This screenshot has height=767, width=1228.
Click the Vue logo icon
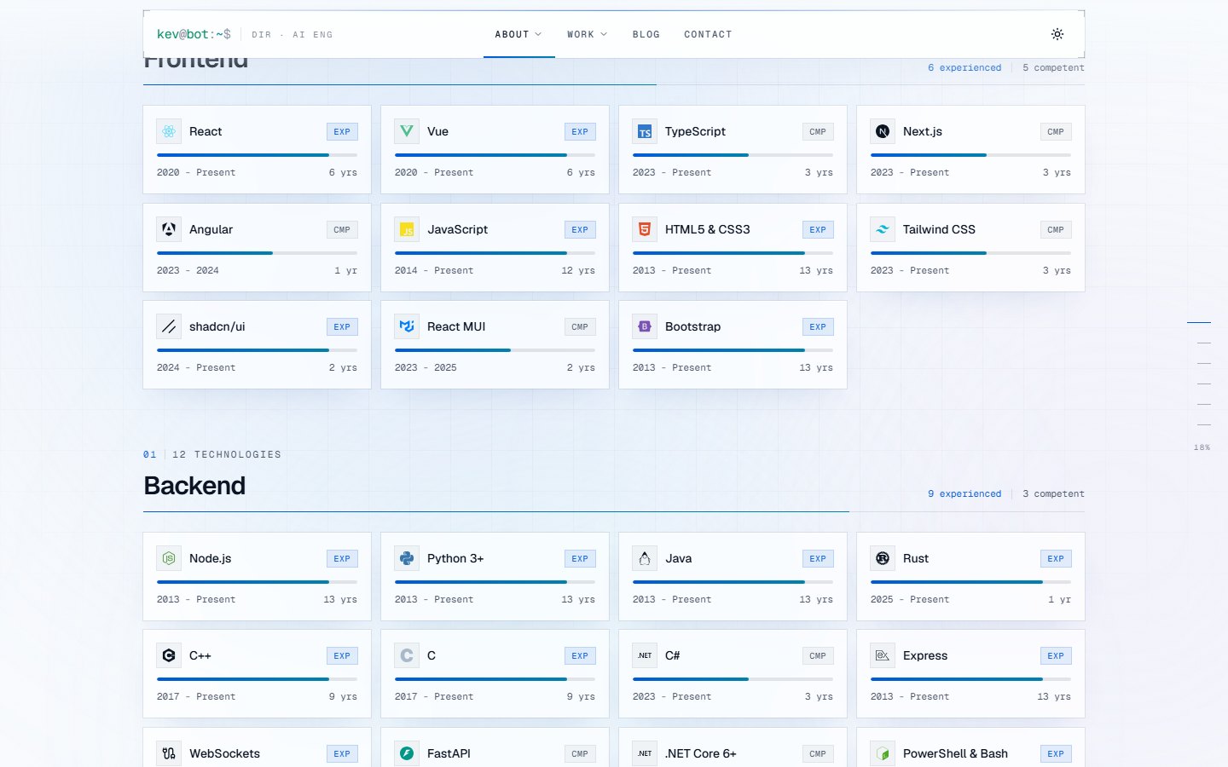(x=407, y=131)
